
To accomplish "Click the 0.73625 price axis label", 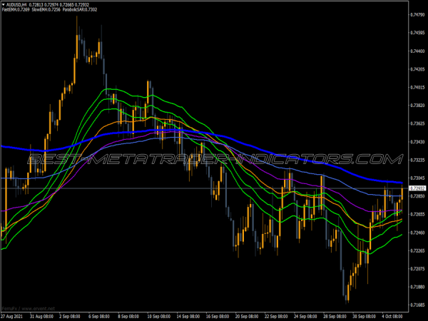I will (x=417, y=123).
